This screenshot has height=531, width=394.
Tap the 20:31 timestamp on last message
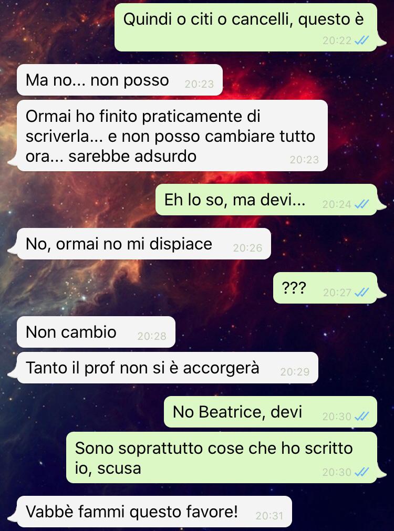pyautogui.click(x=269, y=515)
